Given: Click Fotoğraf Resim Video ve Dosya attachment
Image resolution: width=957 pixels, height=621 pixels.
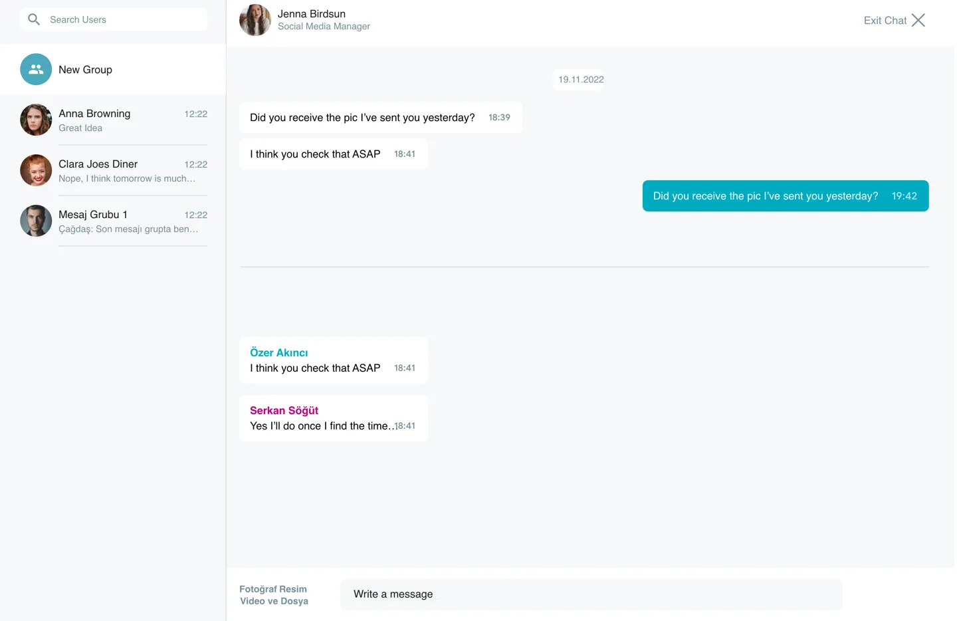Looking at the screenshot, I should tap(274, 595).
